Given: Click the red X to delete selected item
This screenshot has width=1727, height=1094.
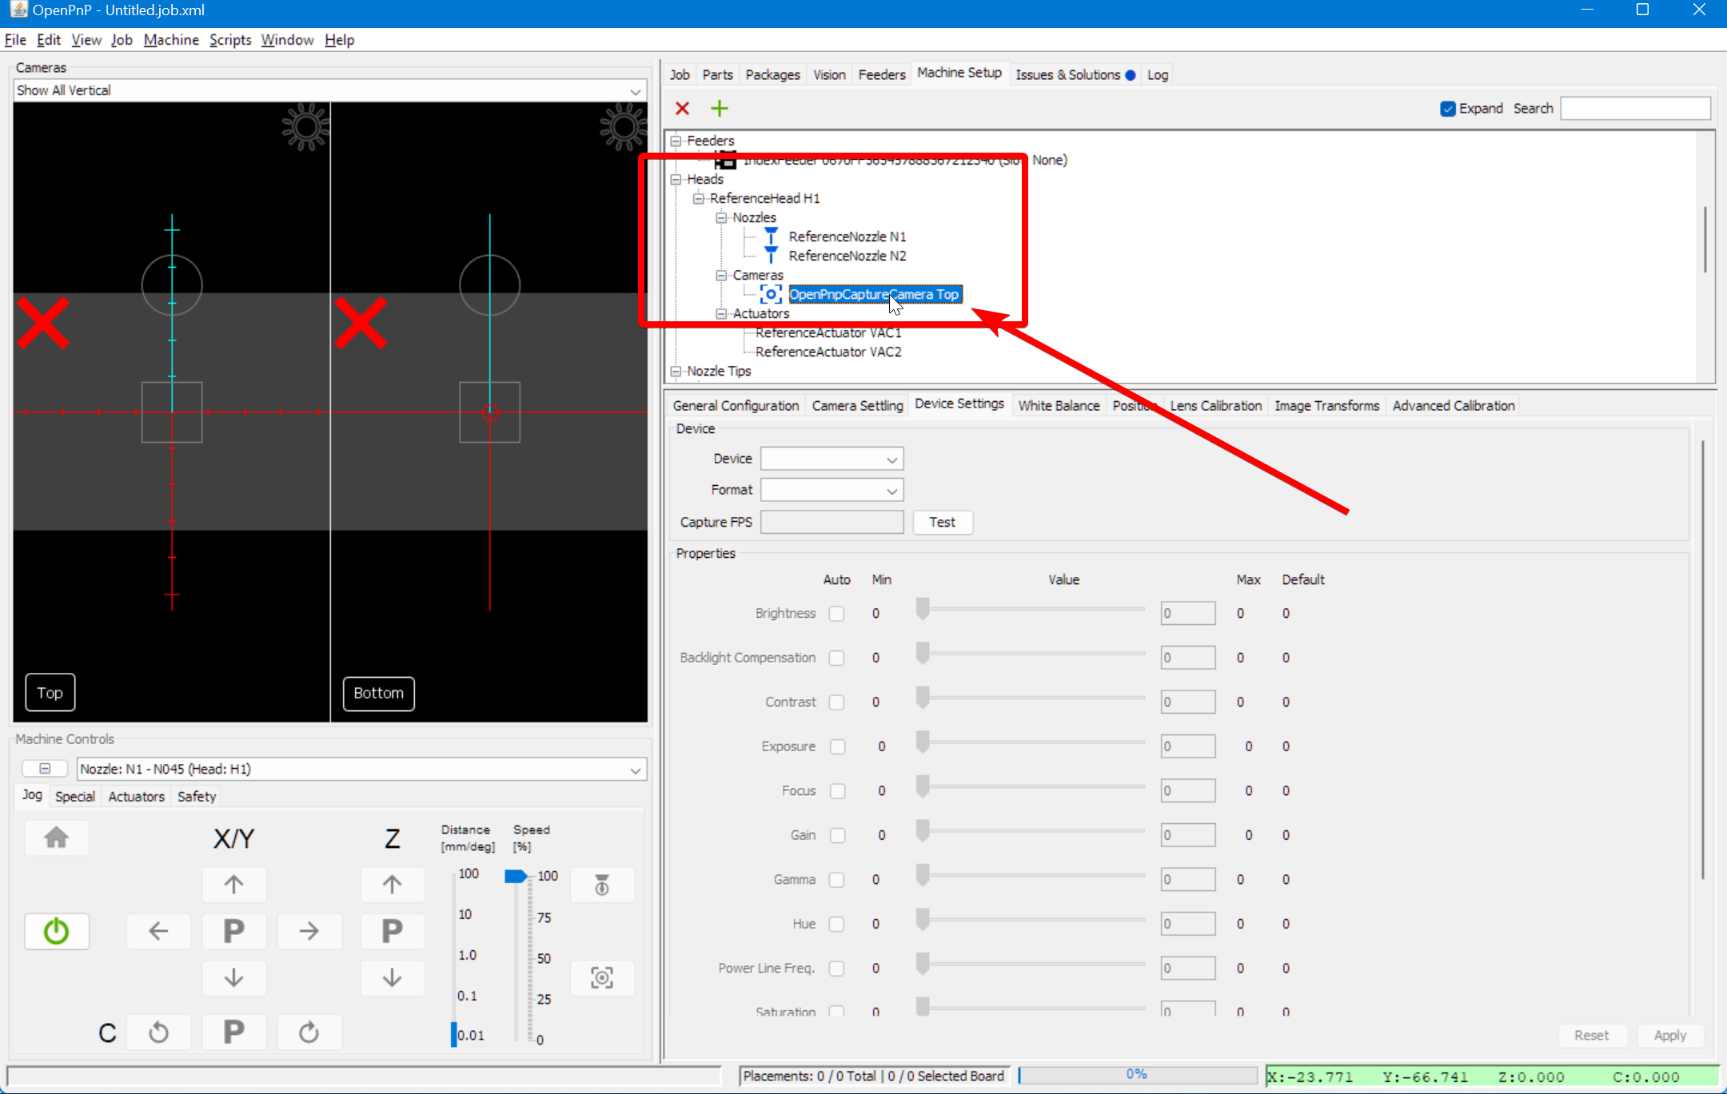Looking at the screenshot, I should point(682,108).
